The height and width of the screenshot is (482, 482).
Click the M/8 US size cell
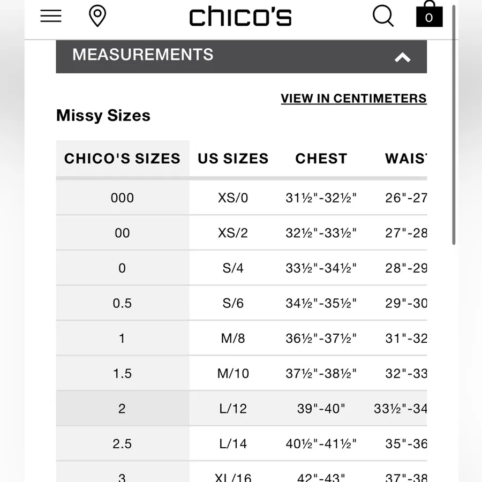click(x=233, y=338)
